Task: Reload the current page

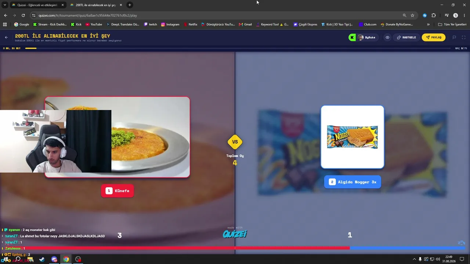Action: [x=23, y=15]
